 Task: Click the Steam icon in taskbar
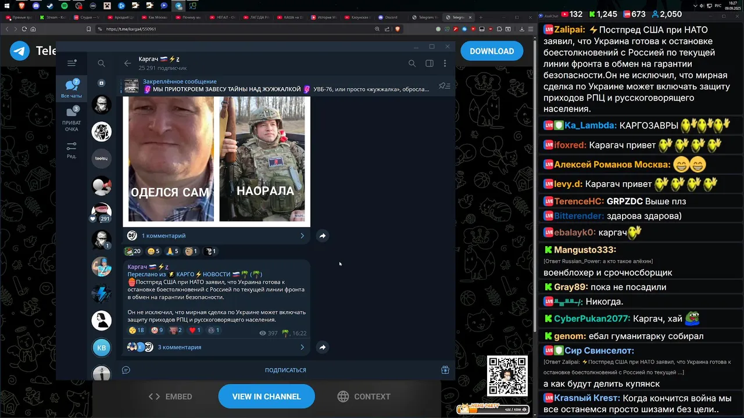(50, 6)
